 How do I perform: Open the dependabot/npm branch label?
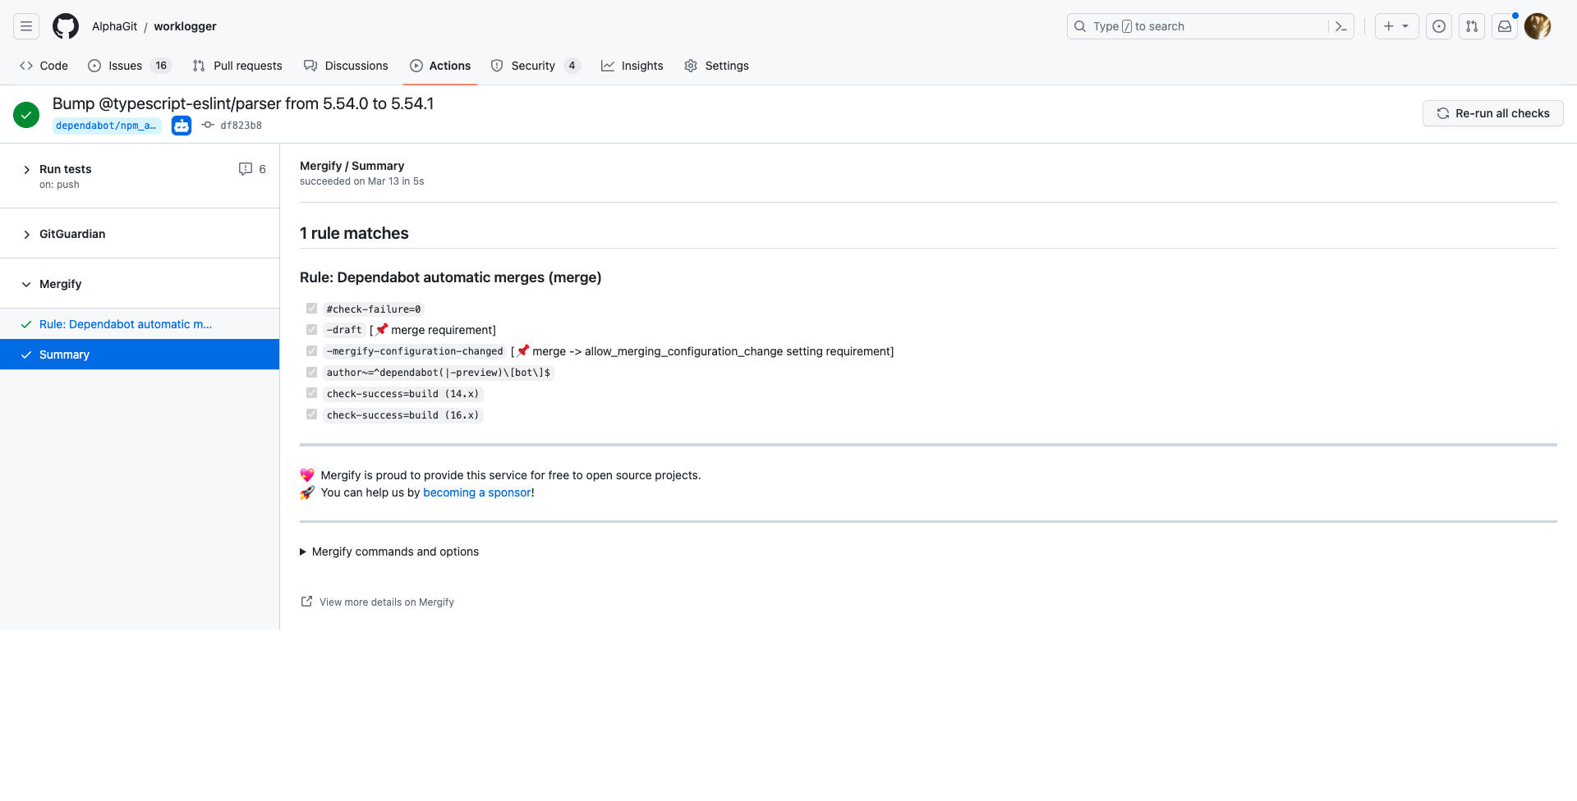(107, 126)
